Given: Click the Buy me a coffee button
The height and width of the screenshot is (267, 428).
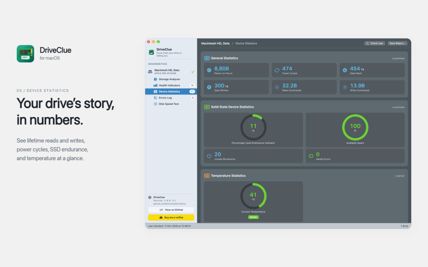Looking at the screenshot, I should (171, 217).
